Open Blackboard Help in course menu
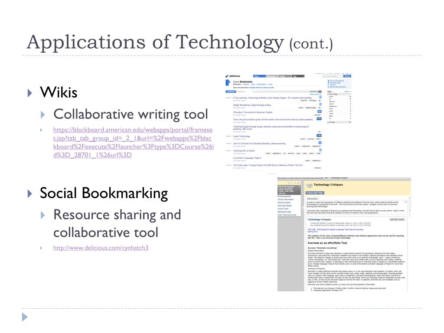 284,212
